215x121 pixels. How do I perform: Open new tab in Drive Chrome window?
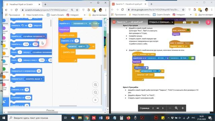(x=152, y=4)
